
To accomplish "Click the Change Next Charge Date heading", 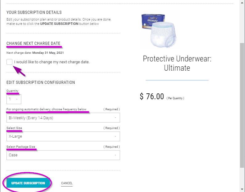I will click(x=33, y=43).
